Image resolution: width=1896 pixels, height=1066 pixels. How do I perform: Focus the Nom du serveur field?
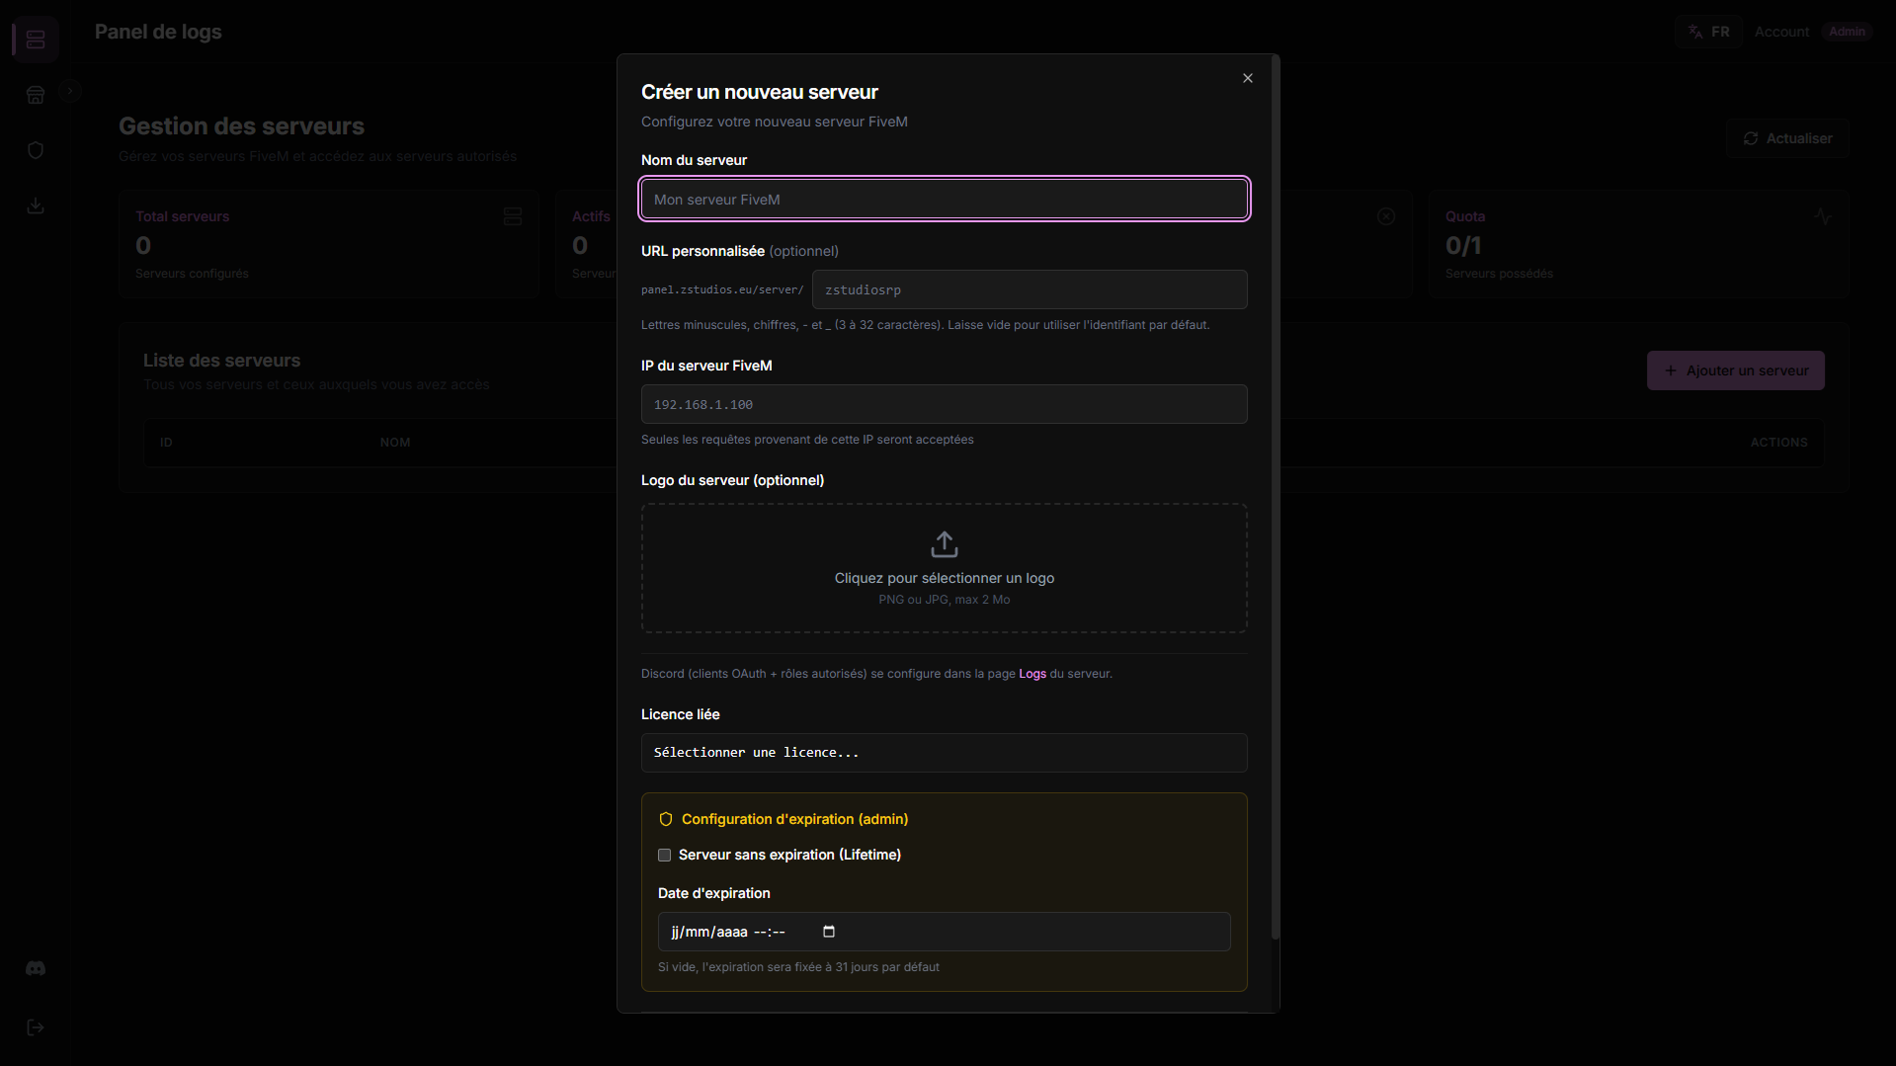[944, 200]
